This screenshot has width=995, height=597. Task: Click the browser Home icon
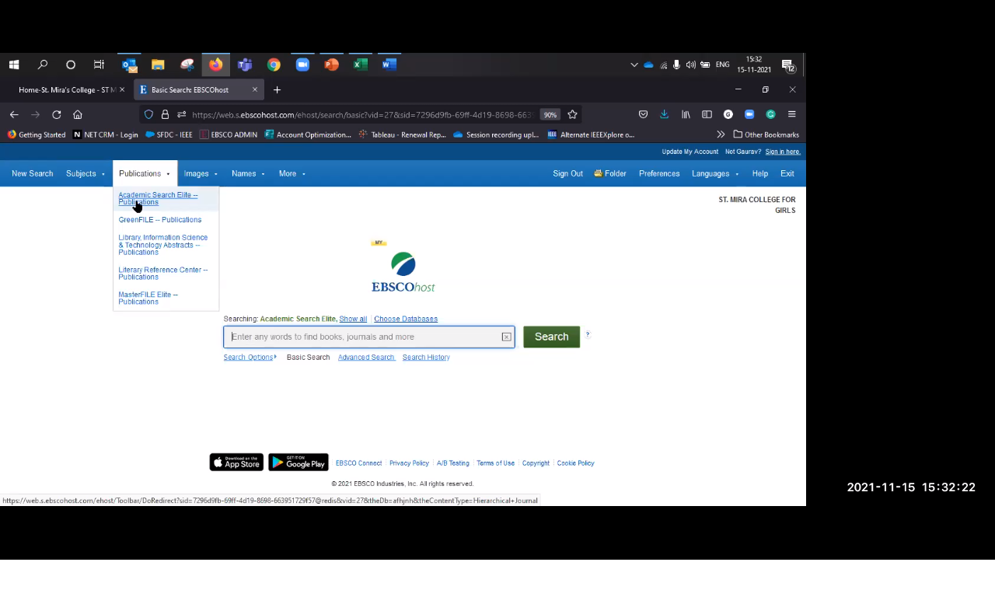click(x=78, y=114)
